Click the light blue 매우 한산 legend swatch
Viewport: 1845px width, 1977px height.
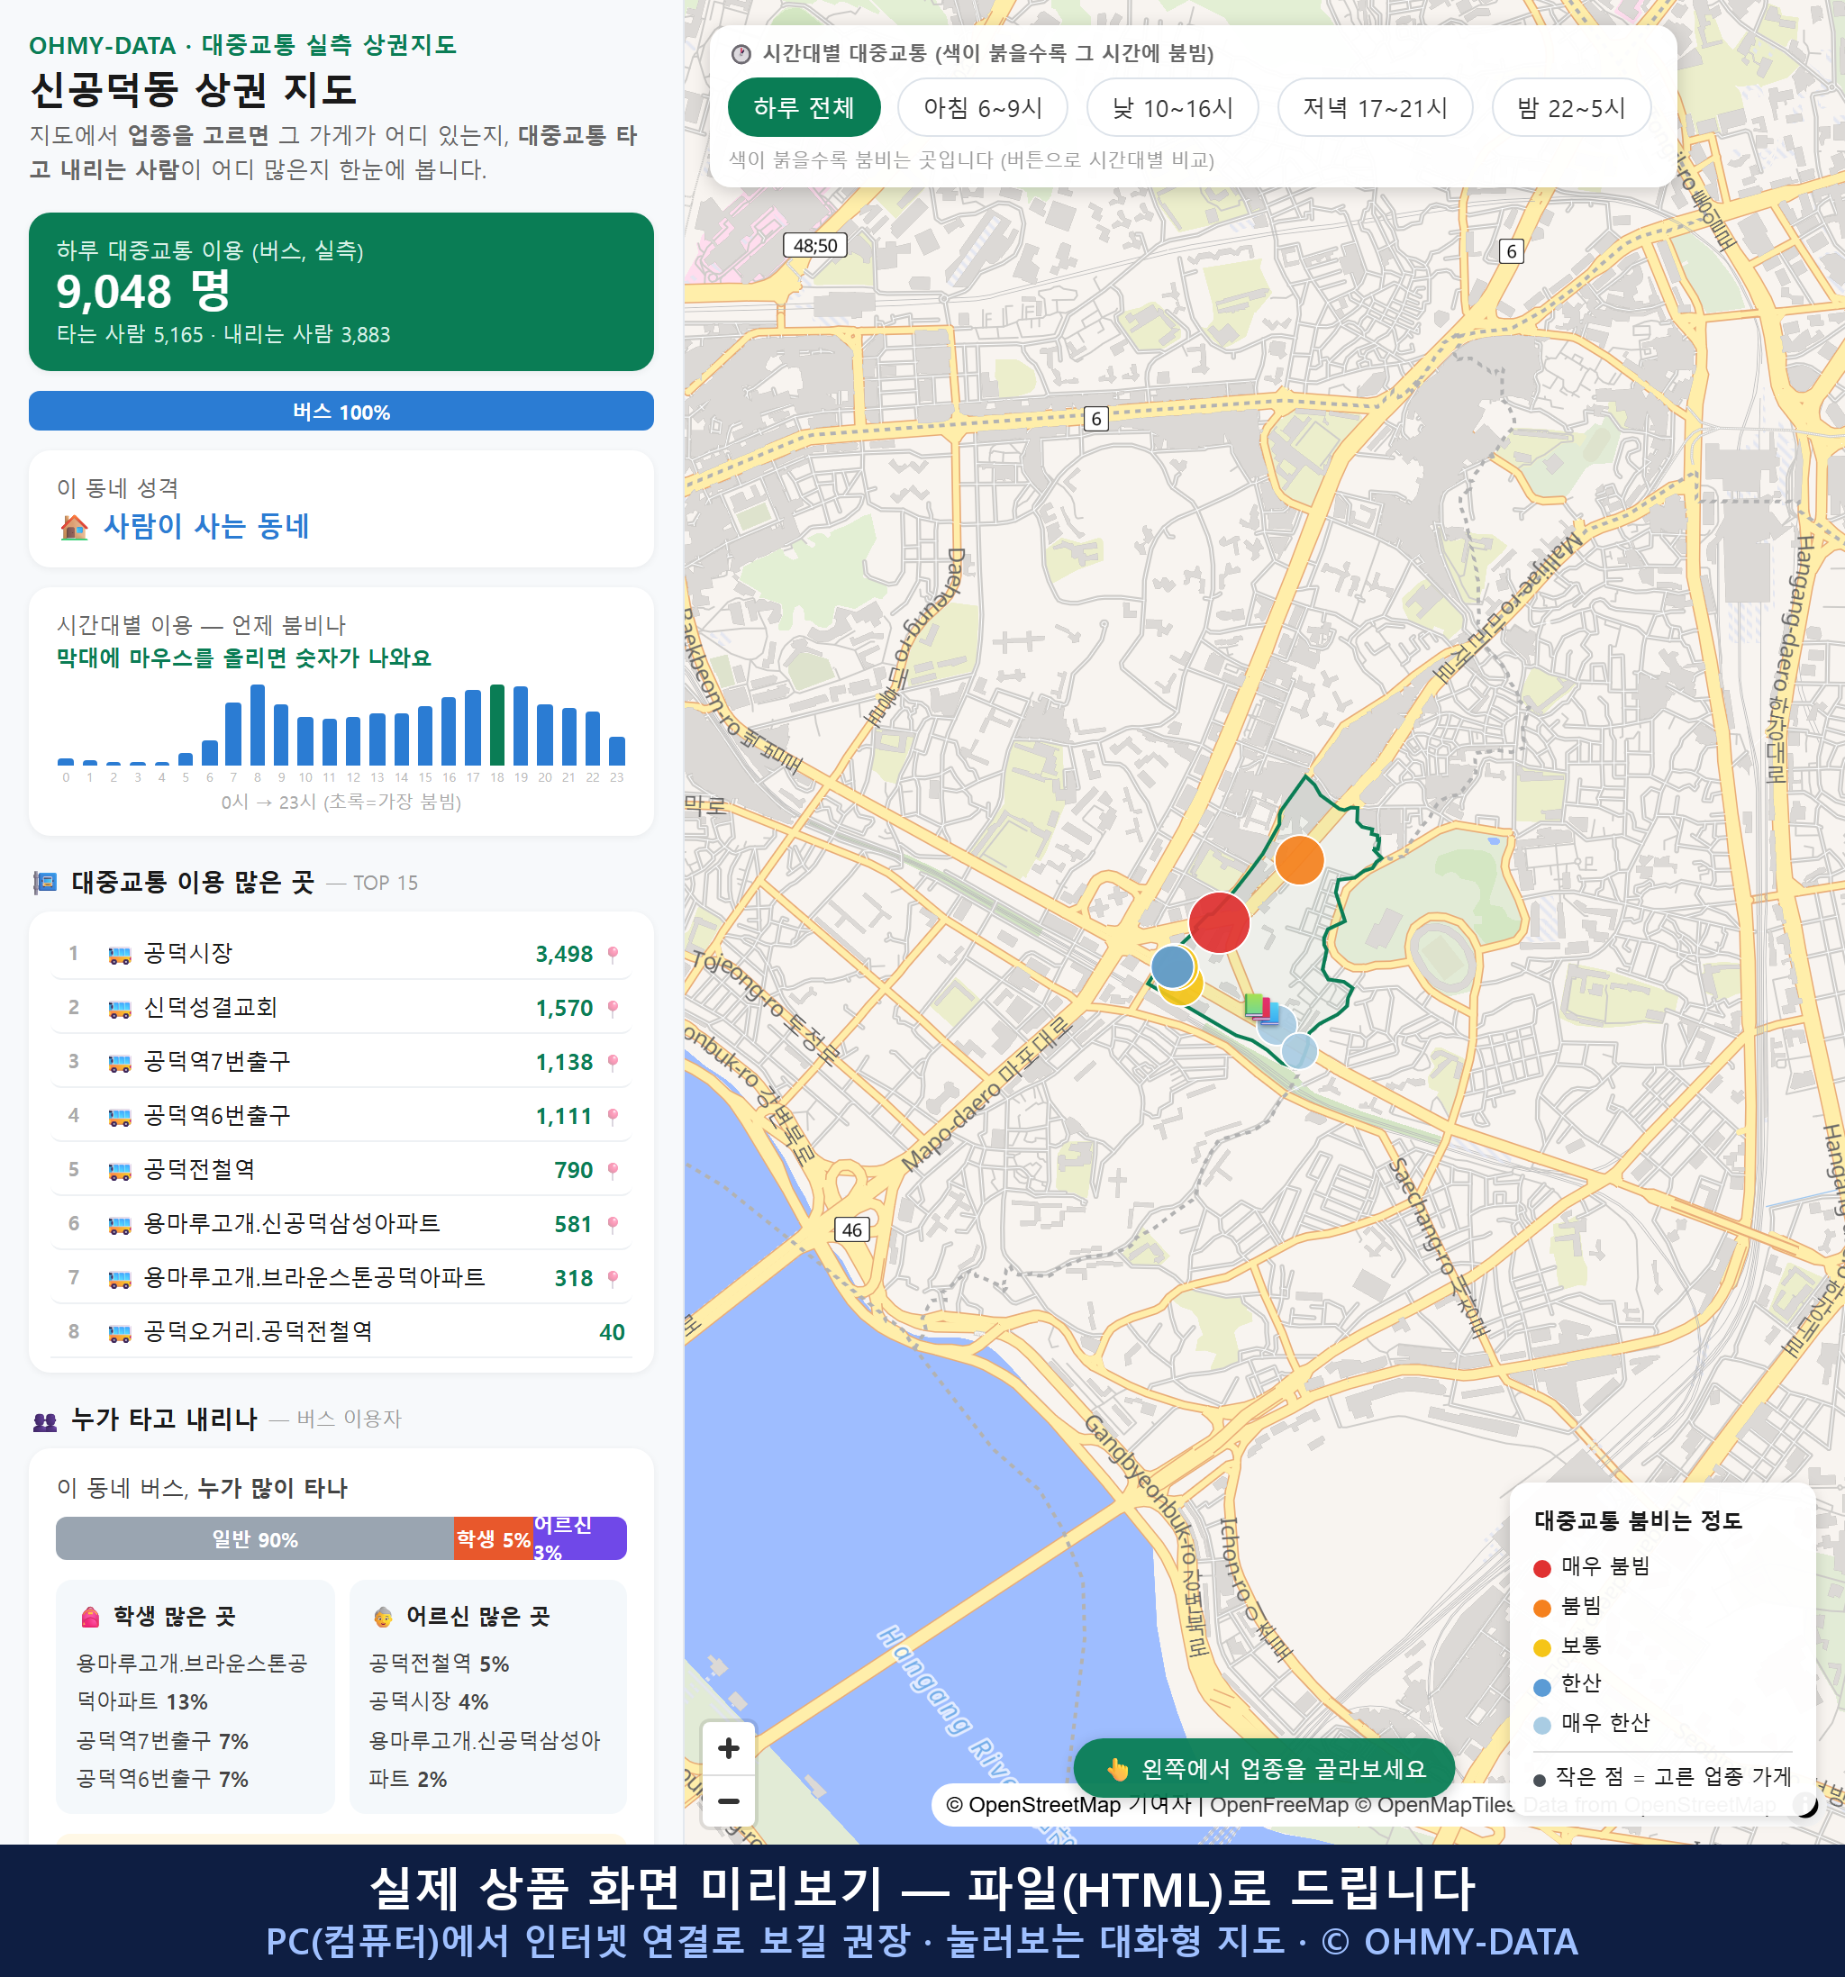point(1541,1727)
